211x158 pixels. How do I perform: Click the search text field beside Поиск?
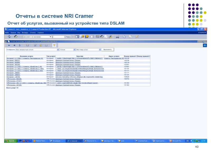coord(59,37)
